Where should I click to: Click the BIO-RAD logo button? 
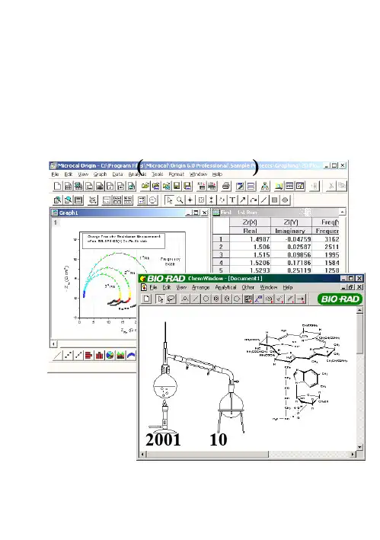point(340,299)
